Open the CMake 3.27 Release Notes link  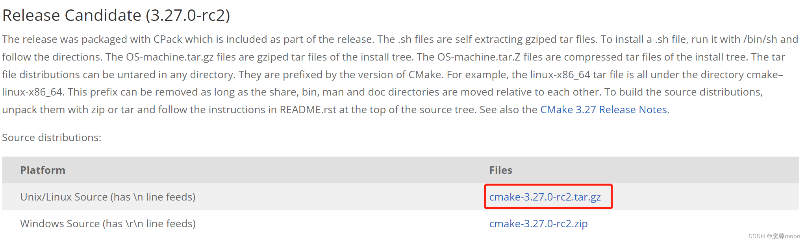[x=603, y=110]
